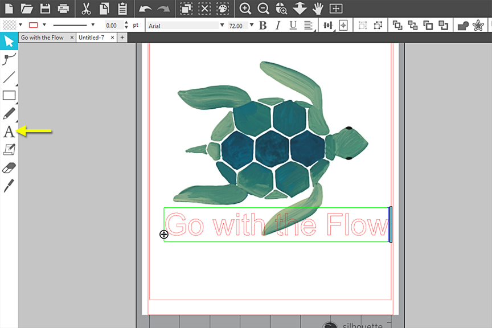Viewport: 492px width, 328px height.
Task: Ungroup the selected objects
Action: (x=378, y=26)
